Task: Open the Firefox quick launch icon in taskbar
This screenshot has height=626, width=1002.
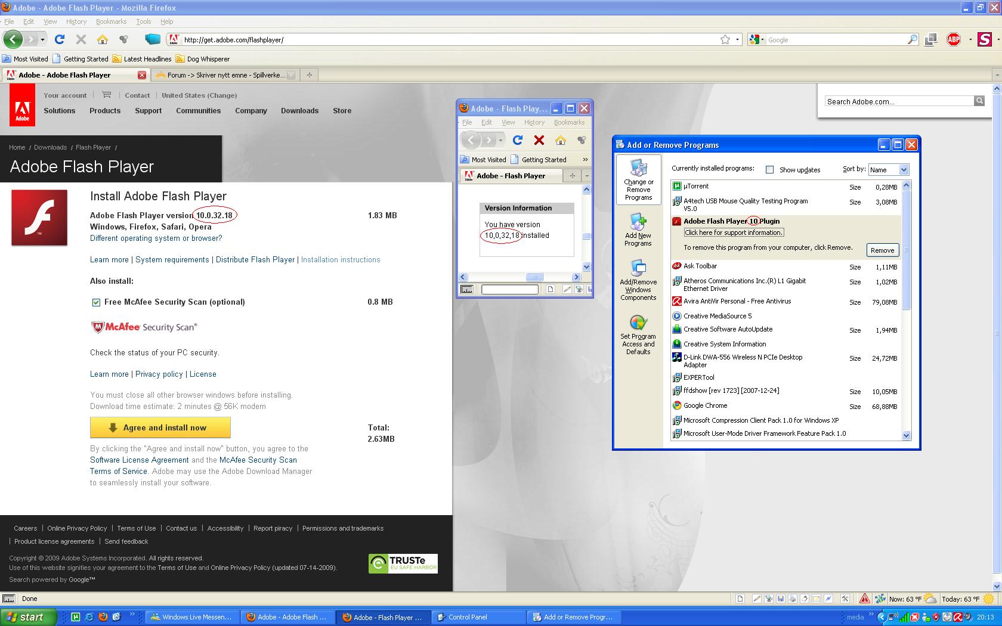Action: point(103,617)
